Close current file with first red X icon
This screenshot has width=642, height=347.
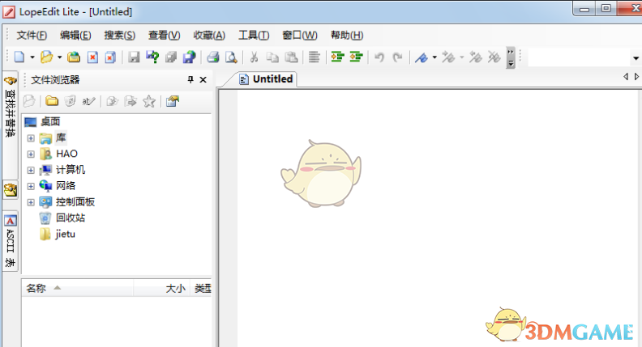(93, 57)
